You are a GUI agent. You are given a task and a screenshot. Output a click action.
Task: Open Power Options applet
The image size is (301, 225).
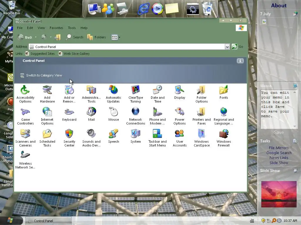click(x=180, y=116)
